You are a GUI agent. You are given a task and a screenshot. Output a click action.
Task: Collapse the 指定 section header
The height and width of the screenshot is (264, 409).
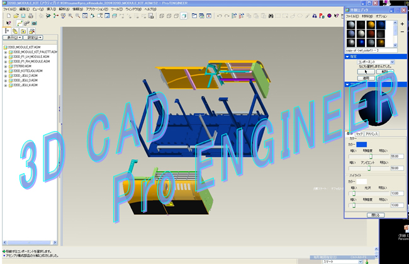tap(376, 57)
